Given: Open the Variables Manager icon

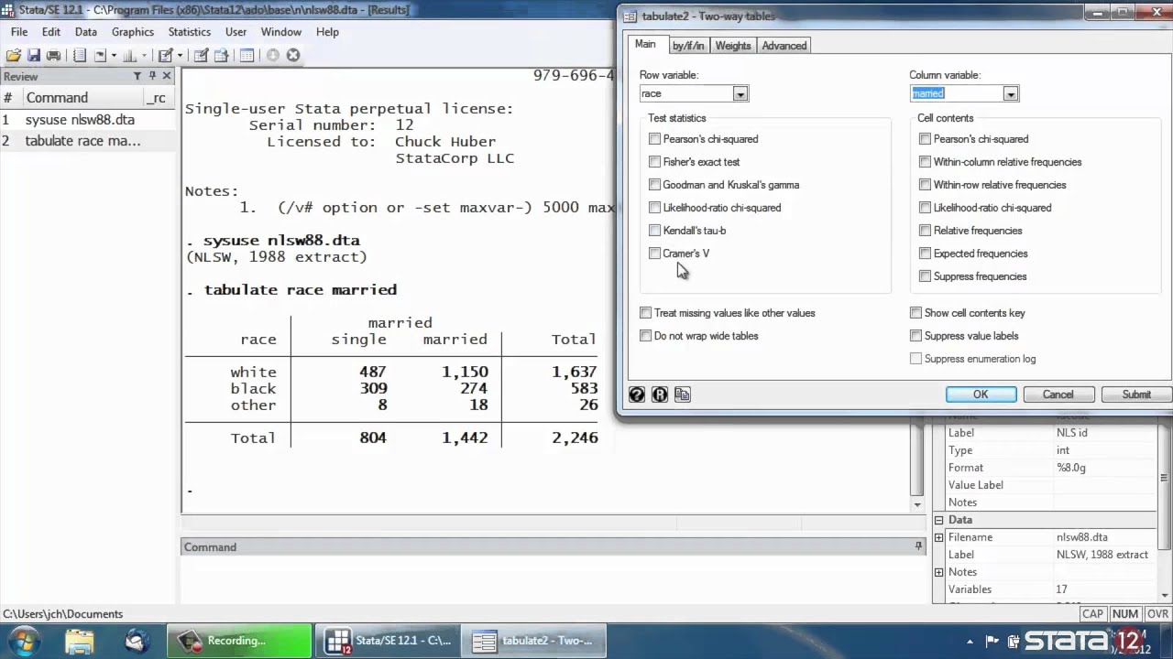Looking at the screenshot, I should pos(247,56).
